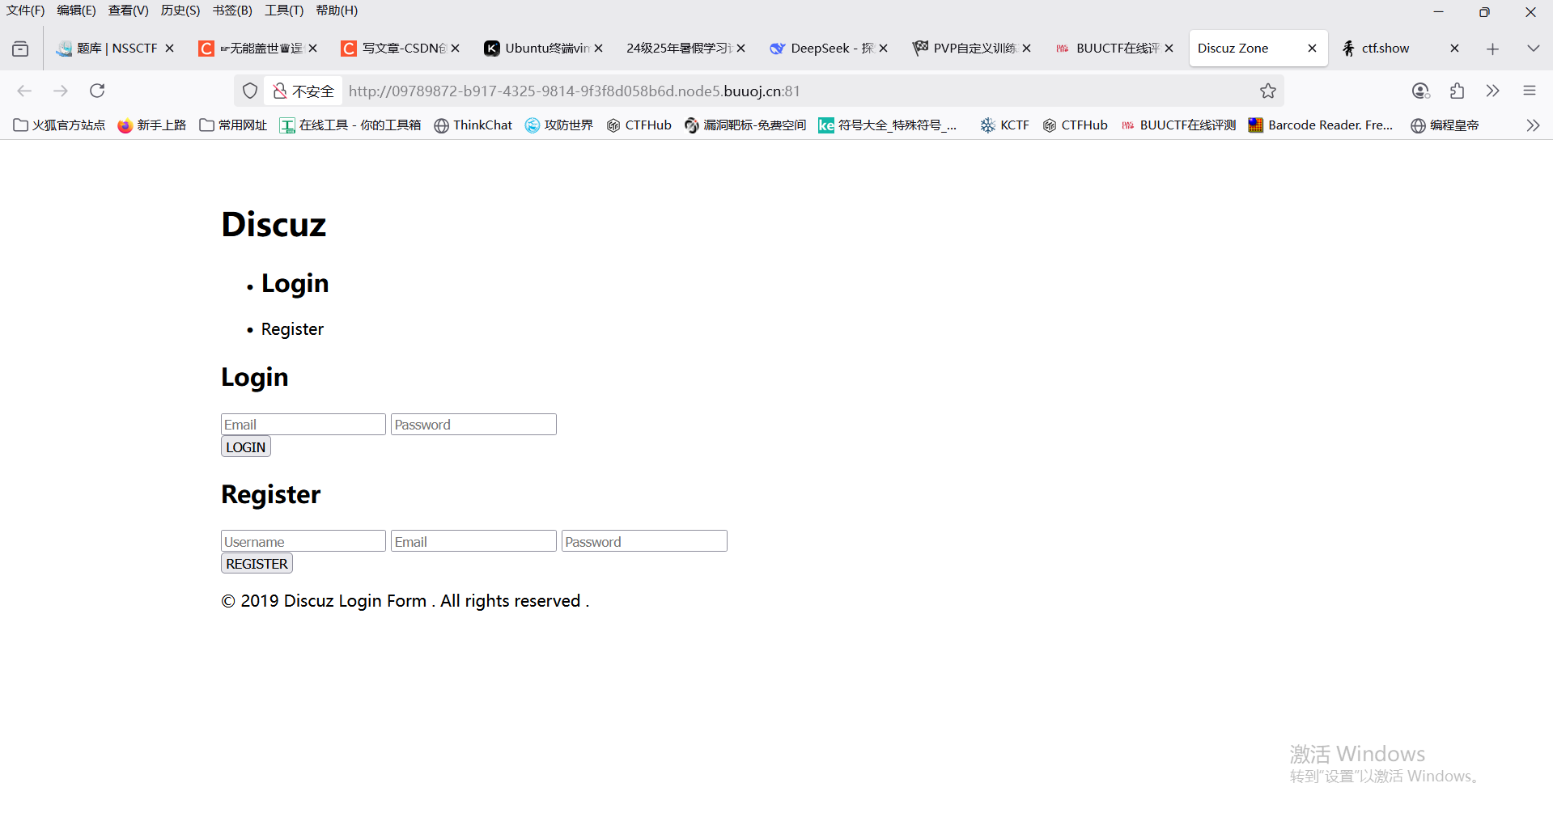Close the Ubuntu终端vim tab
The height and width of the screenshot is (817, 1553).
[x=598, y=49]
